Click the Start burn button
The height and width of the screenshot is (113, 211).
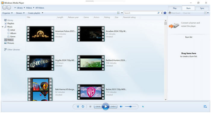[175, 13]
